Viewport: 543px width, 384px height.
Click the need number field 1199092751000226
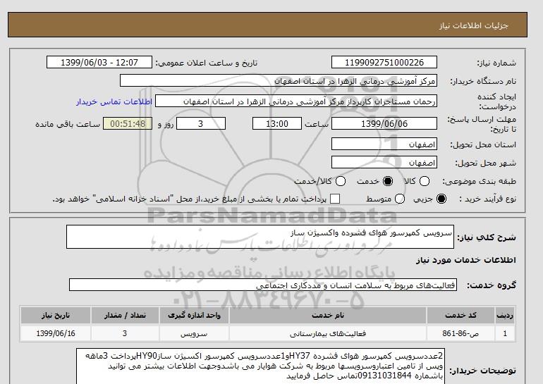[384, 62]
